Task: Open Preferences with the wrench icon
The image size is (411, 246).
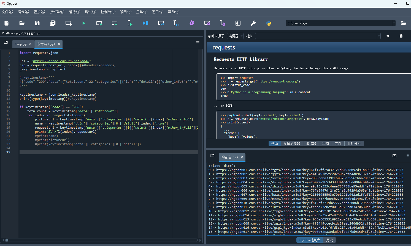Action: click(x=253, y=23)
